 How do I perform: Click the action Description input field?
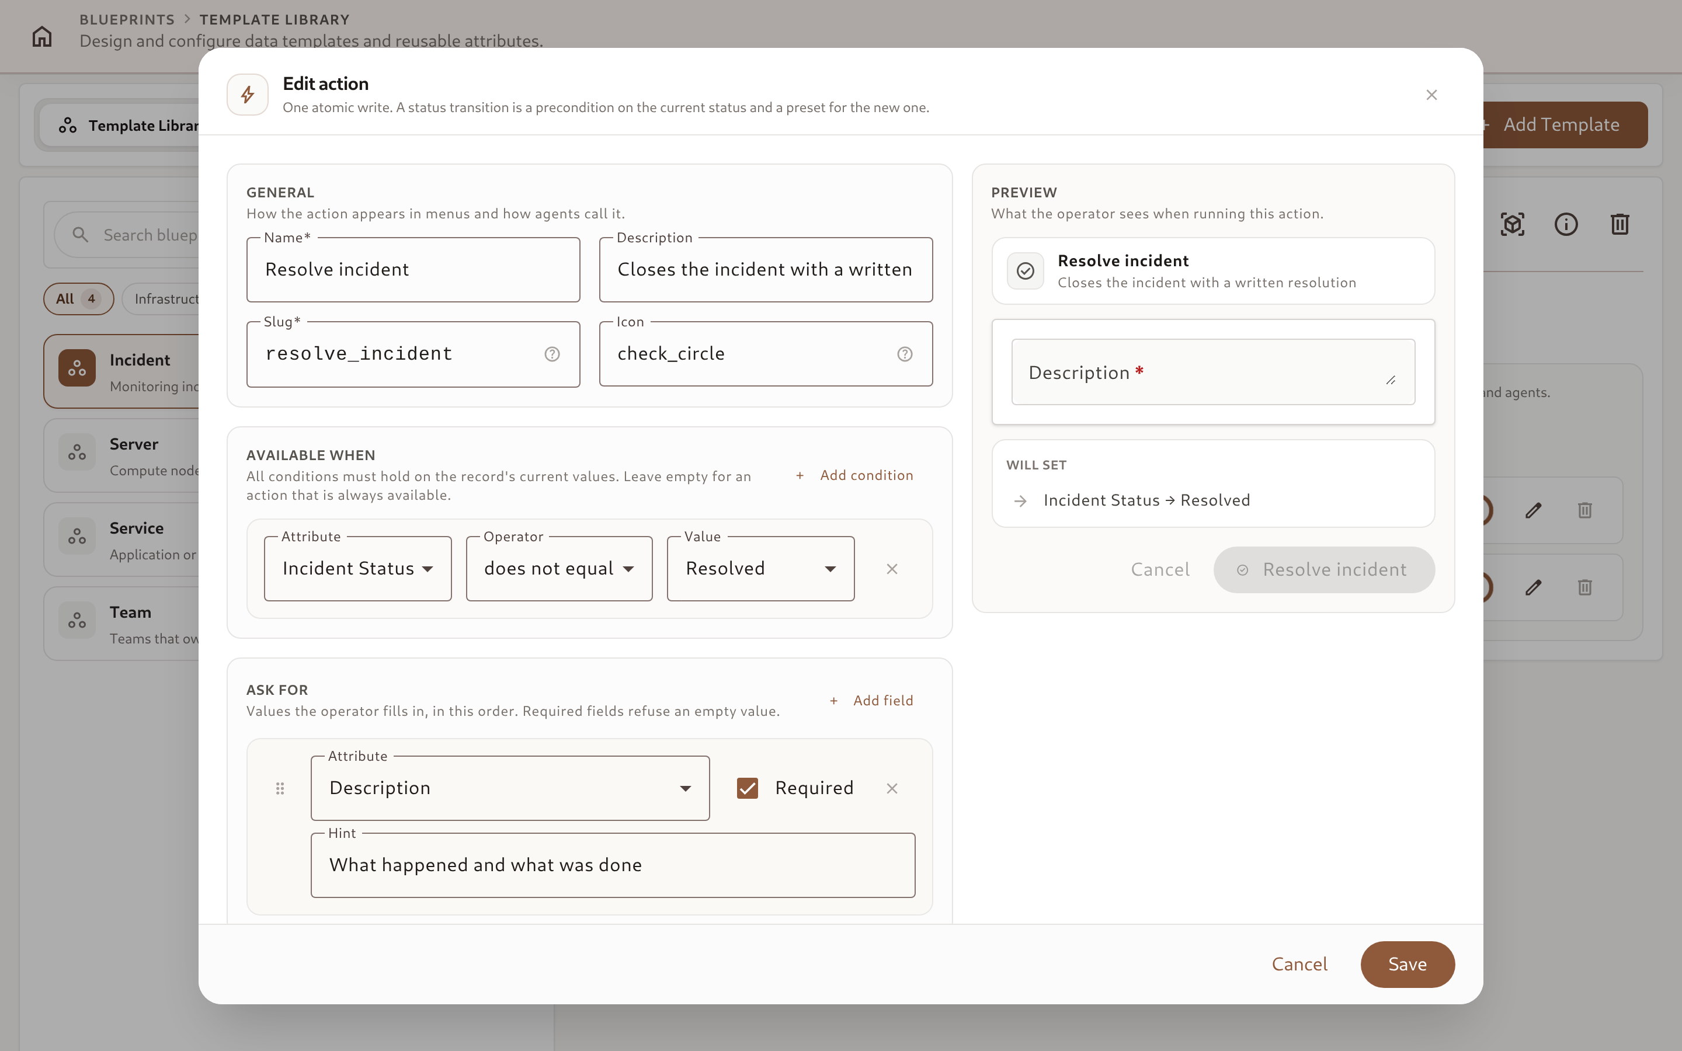766,270
